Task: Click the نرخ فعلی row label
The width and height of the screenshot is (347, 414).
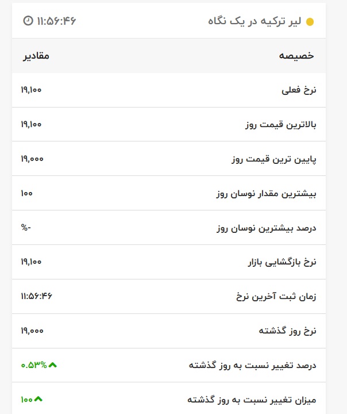Action: pos(299,90)
